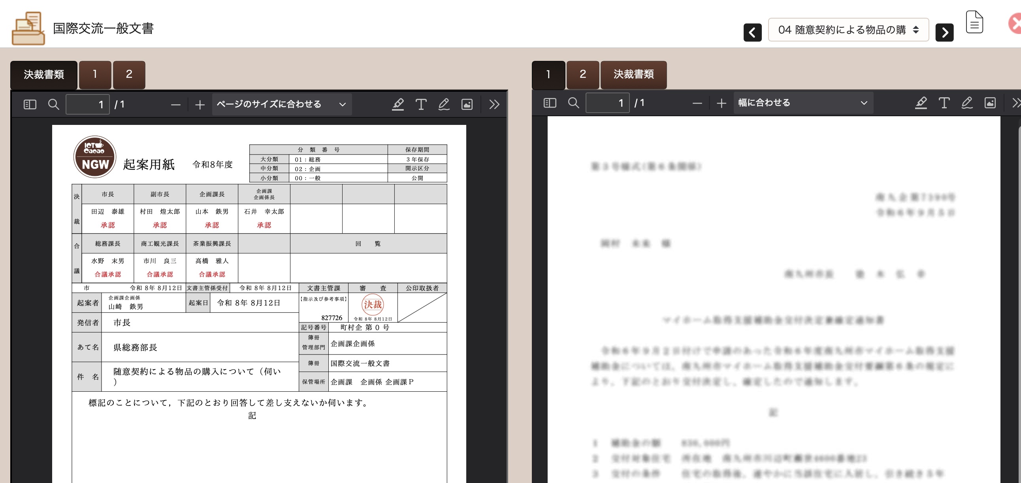Select left panel 決裁書類 tab

(43, 75)
